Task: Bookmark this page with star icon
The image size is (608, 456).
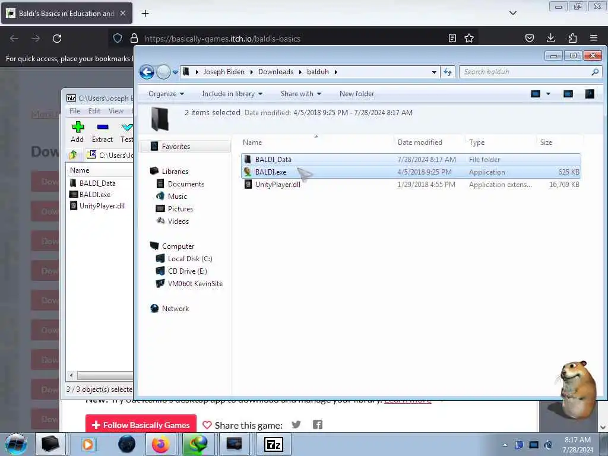Action: point(469,38)
